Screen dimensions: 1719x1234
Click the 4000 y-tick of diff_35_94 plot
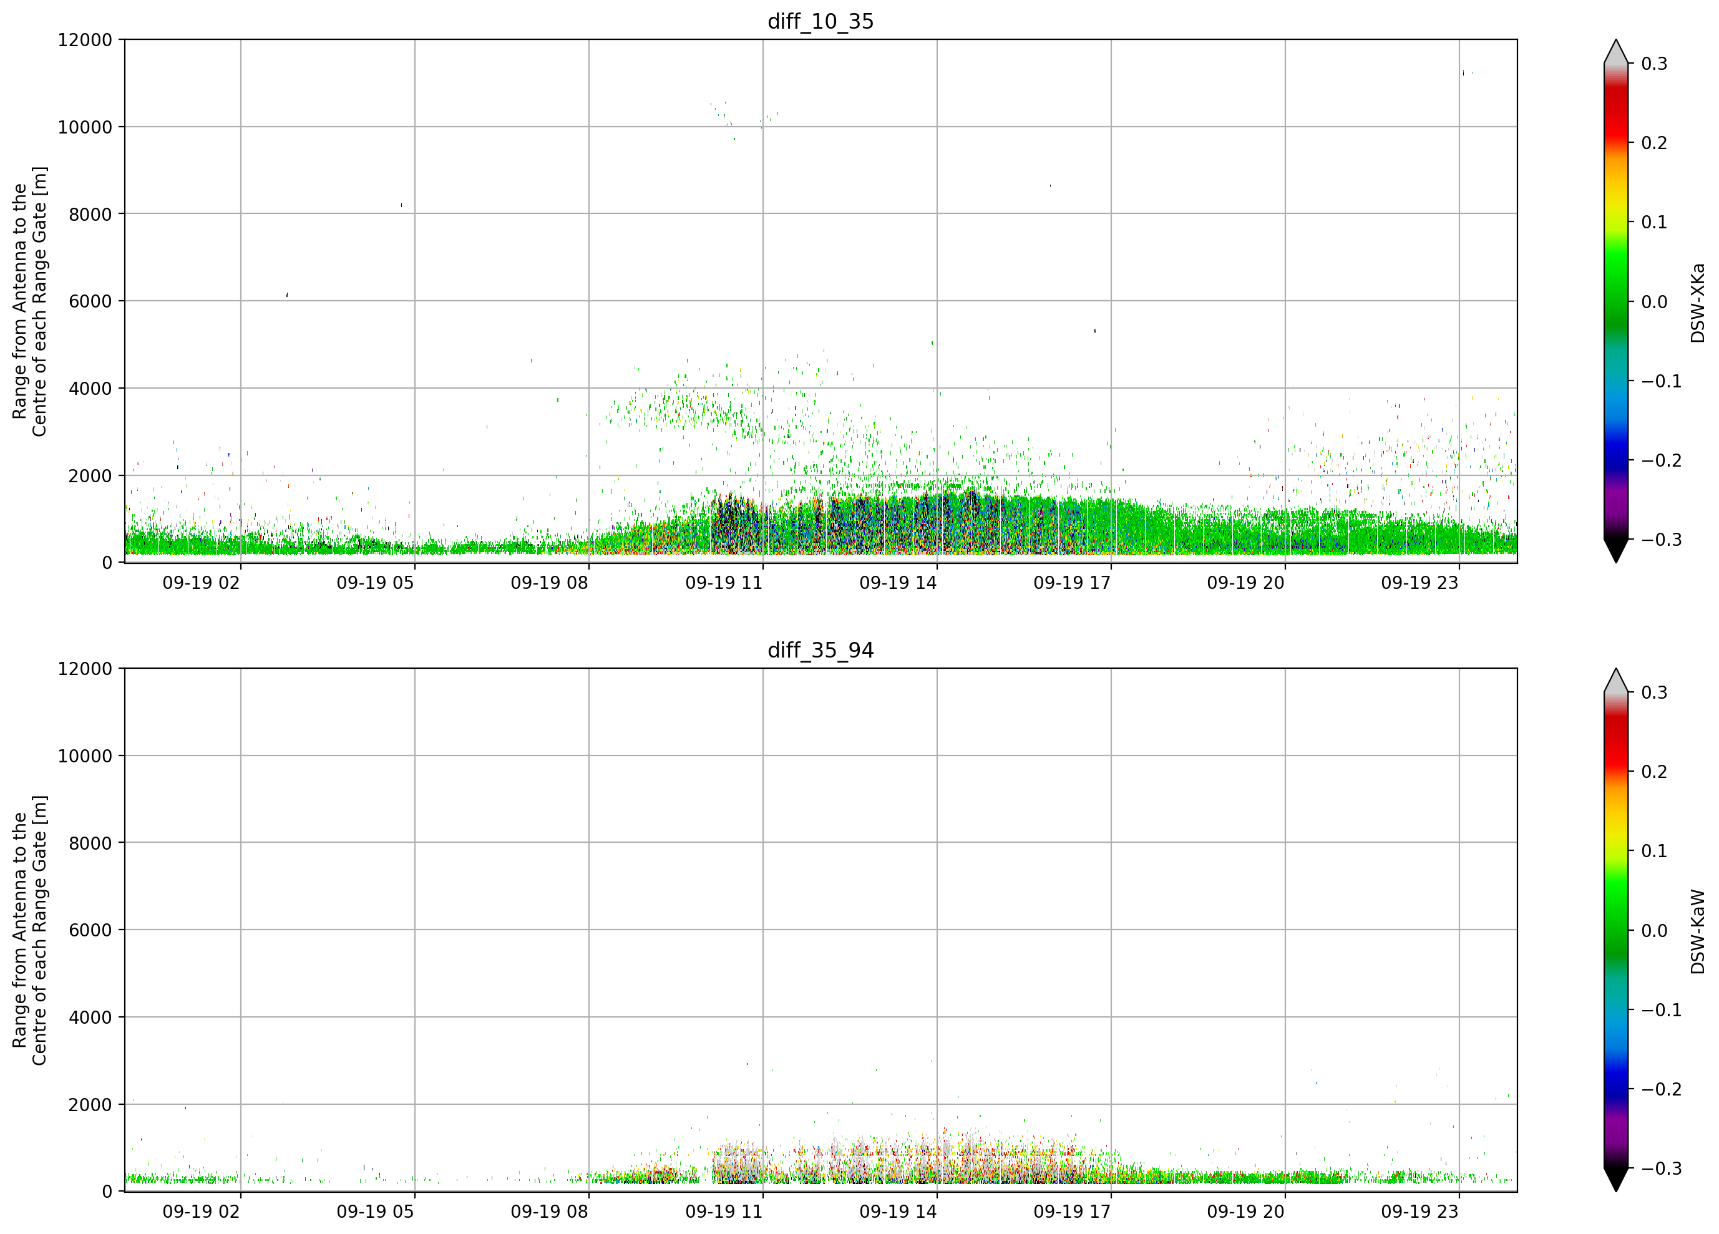click(90, 1018)
